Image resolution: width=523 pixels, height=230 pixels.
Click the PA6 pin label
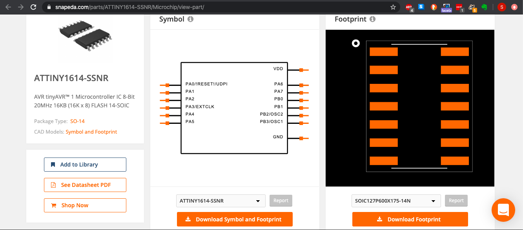tap(279, 84)
